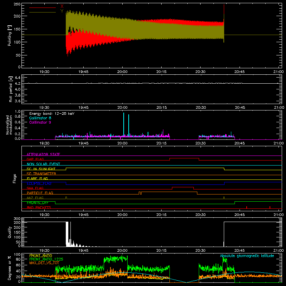Click the SC_IN_SUNLIGHT flag label

pos(41,169)
